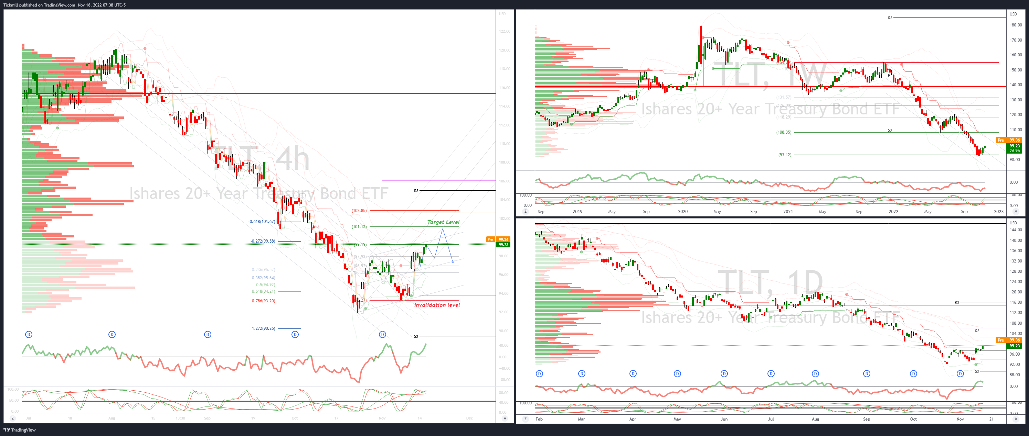This screenshot has height=436, width=1029.
Task: Click October dividend marker on daily chart
Action: pos(914,374)
